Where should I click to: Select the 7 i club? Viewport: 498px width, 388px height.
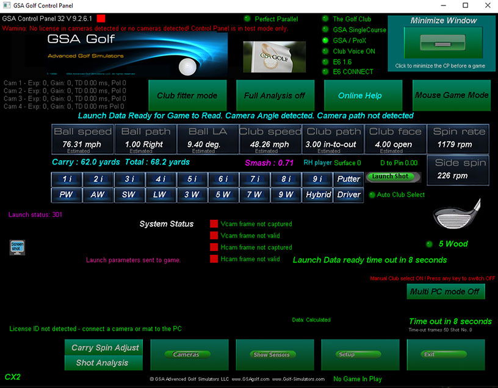click(254, 179)
